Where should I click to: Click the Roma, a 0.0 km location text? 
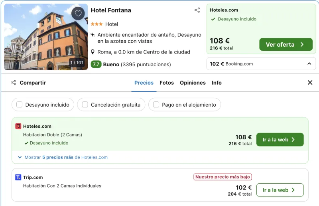click(144, 52)
